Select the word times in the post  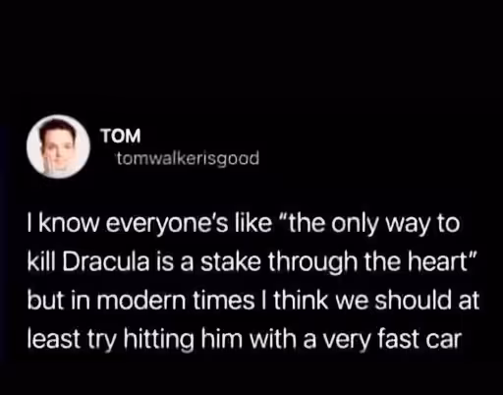(x=224, y=301)
